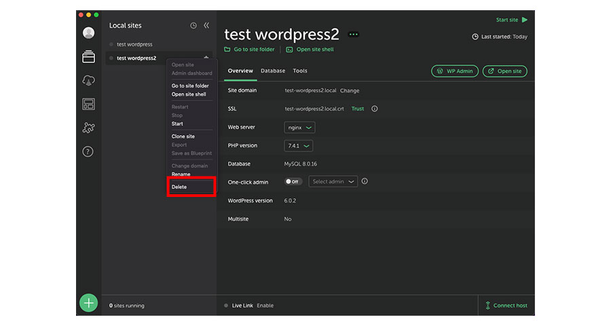Open the Blueprints icon in sidebar
611x326 pixels.
[x=88, y=104]
